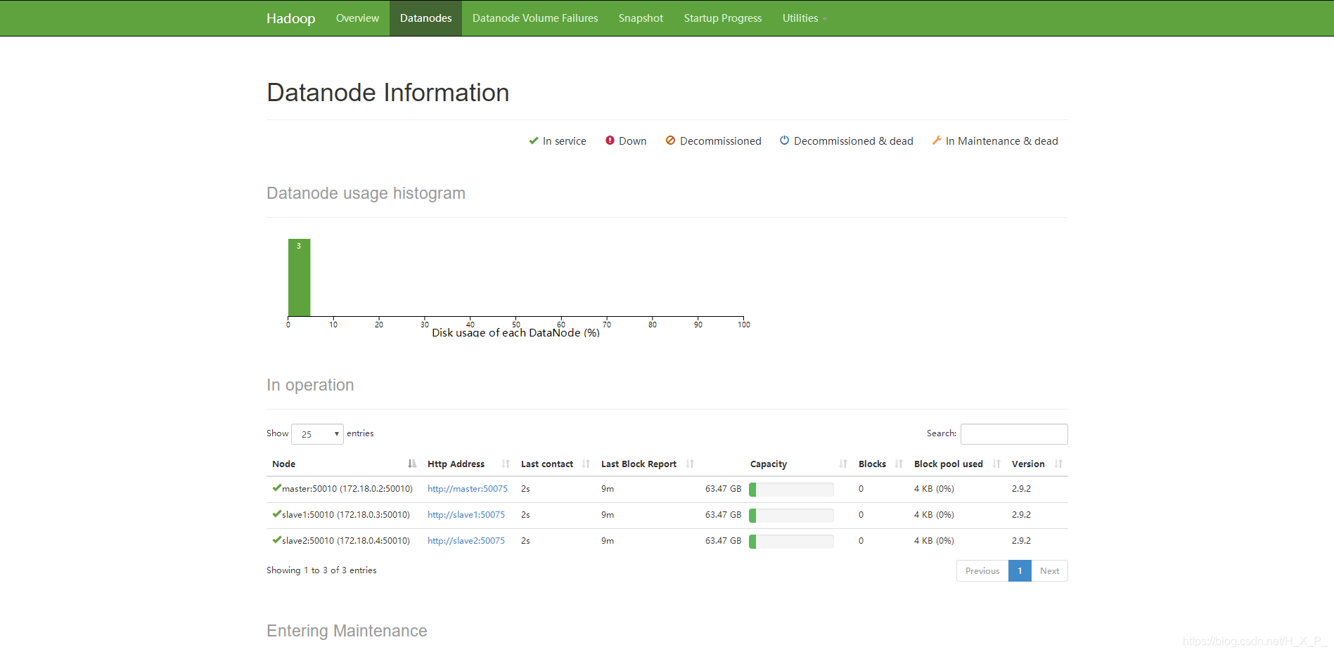The height and width of the screenshot is (654, 1334).
Task: Click the 'Disk usage of each DataNode (%)' label
Action: [515, 333]
